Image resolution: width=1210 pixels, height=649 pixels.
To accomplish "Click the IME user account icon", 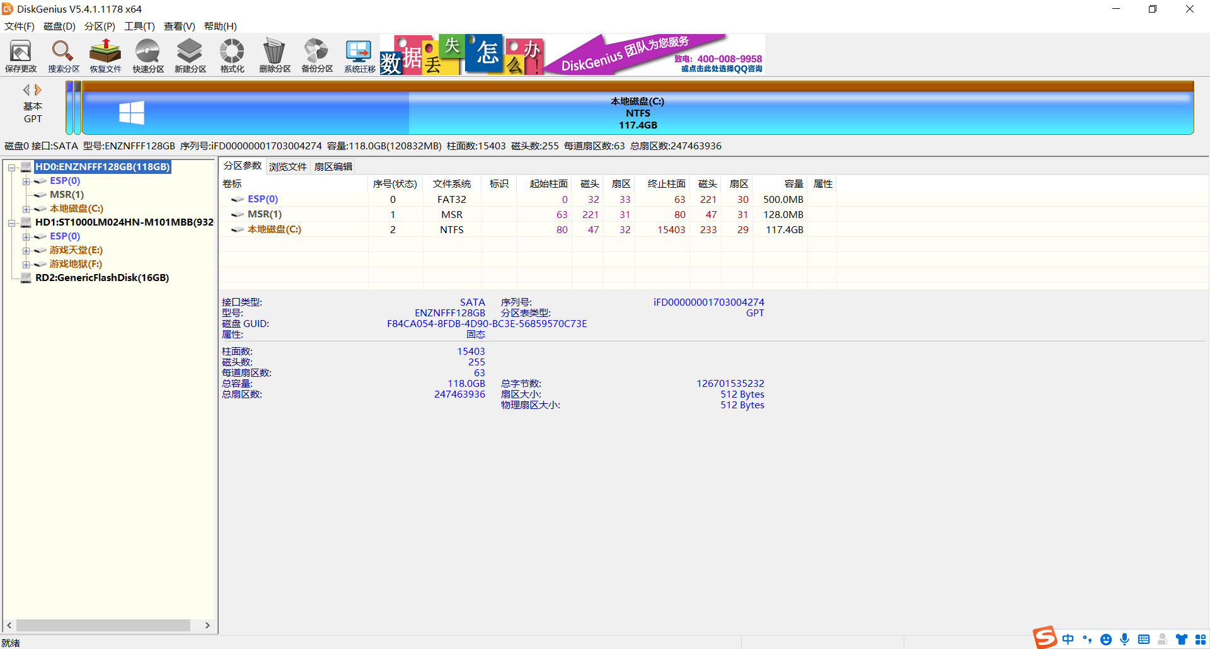I will pyautogui.click(x=1163, y=640).
